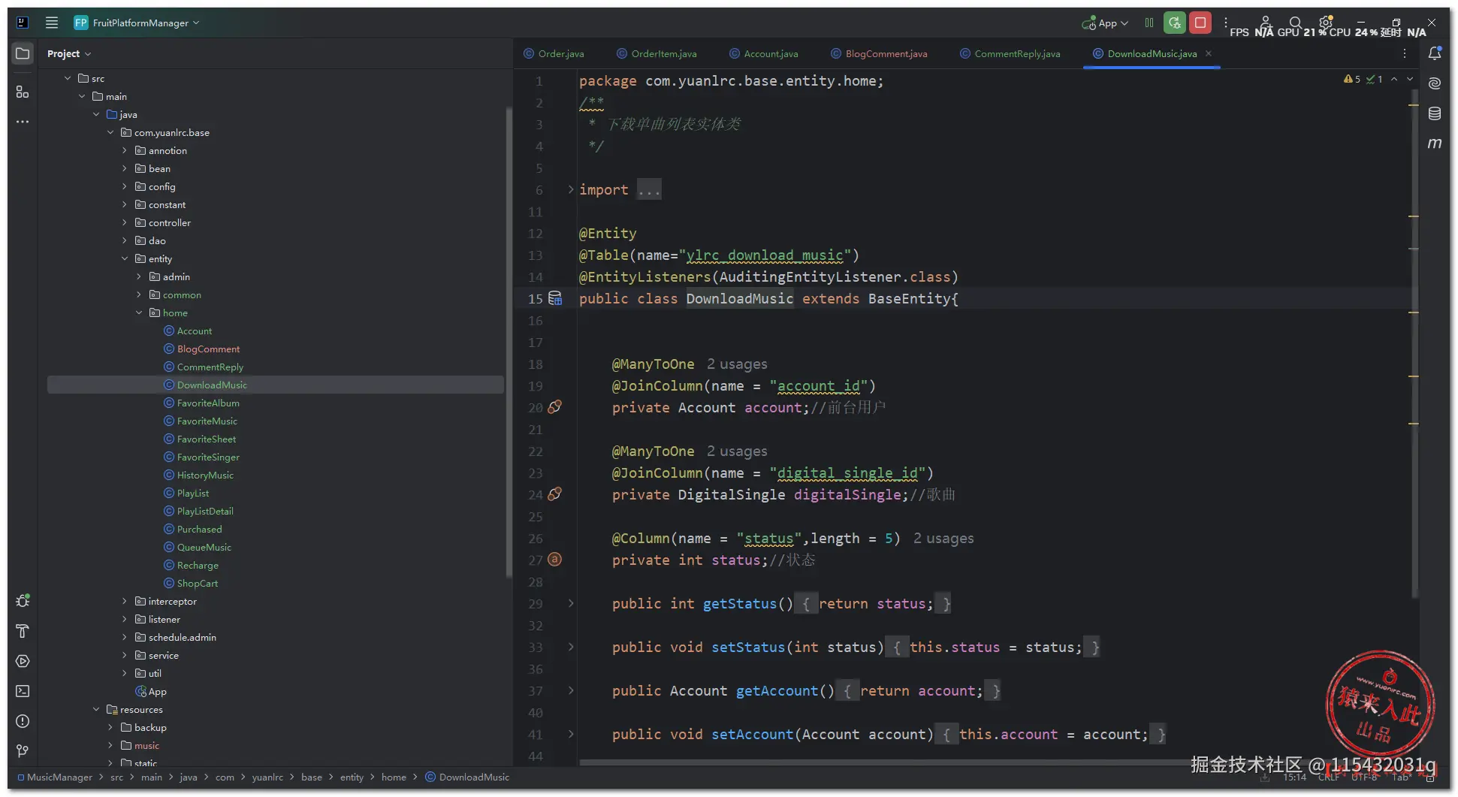The image size is (1458, 797).
Task: Click the Project tree vertical scrollbar
Action: [509, 342]
